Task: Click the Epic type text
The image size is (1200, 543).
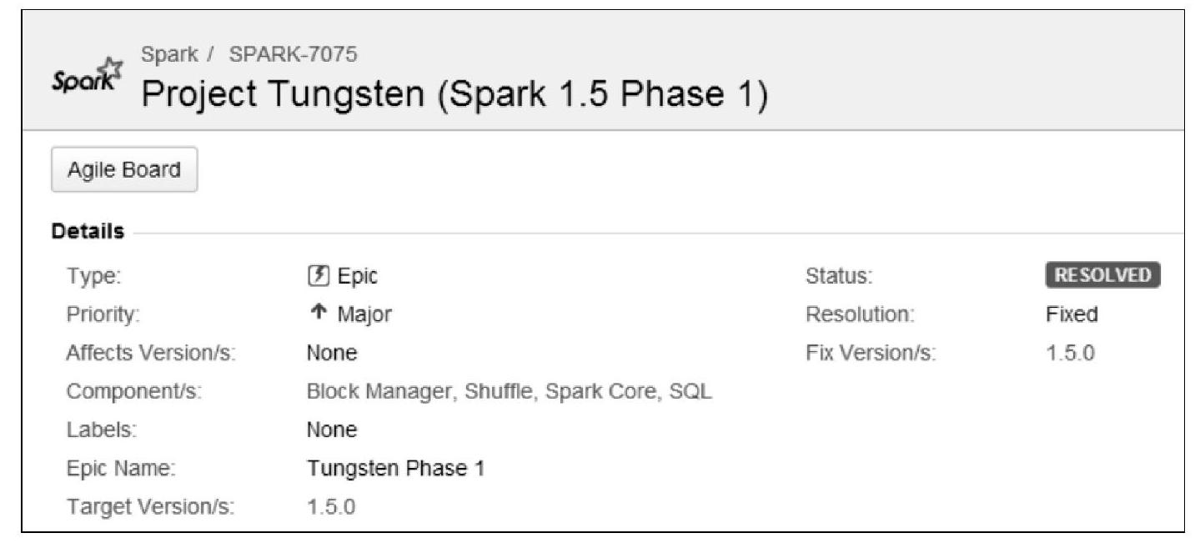Action: 357,276
